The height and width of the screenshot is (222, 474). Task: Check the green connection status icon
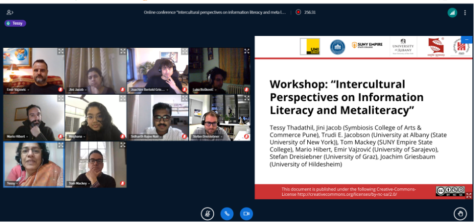tap(452, 13)
